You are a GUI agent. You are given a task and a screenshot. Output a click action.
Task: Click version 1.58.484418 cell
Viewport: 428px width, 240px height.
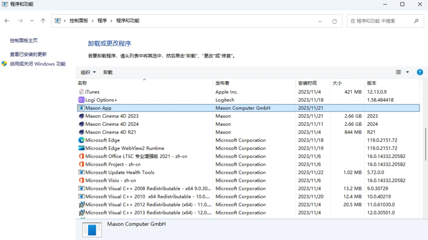click(380, 100)
